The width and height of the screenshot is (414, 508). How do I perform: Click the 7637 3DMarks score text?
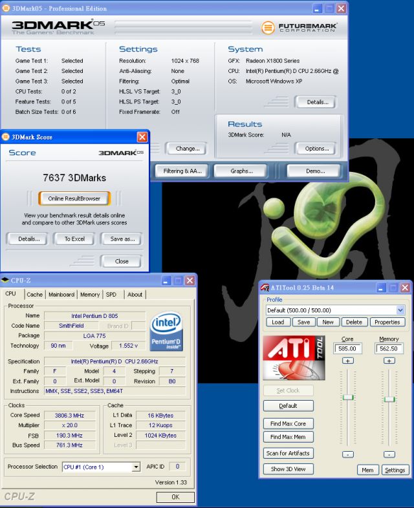click(74, 178)
